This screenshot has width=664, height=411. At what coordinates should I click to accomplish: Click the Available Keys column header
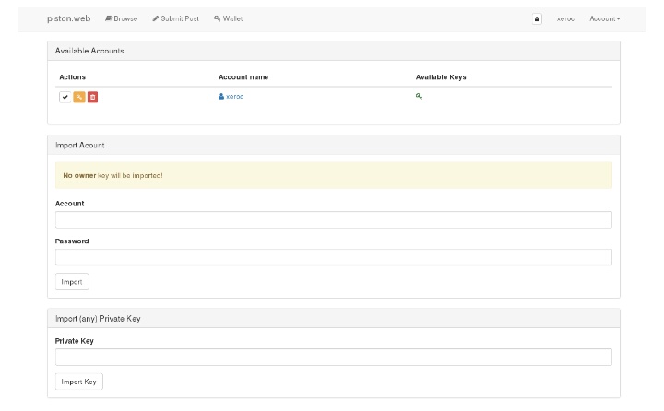441,77
